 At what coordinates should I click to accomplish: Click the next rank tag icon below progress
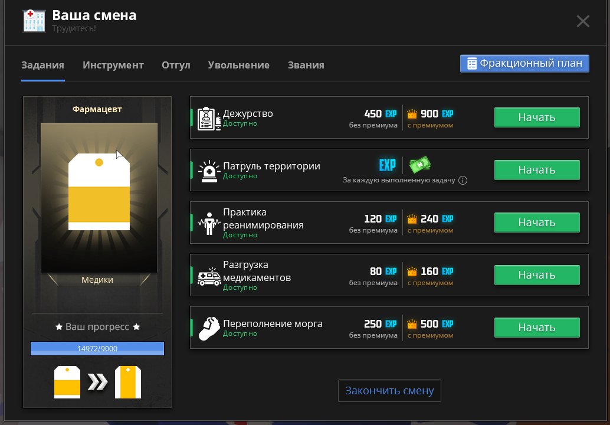tap(128, 382)
